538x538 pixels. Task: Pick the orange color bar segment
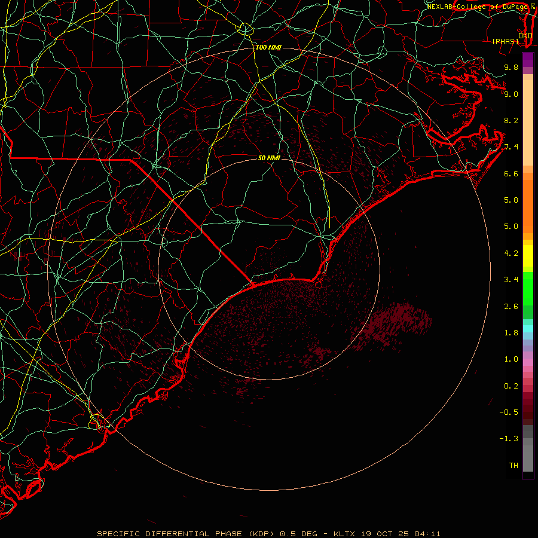528,206
